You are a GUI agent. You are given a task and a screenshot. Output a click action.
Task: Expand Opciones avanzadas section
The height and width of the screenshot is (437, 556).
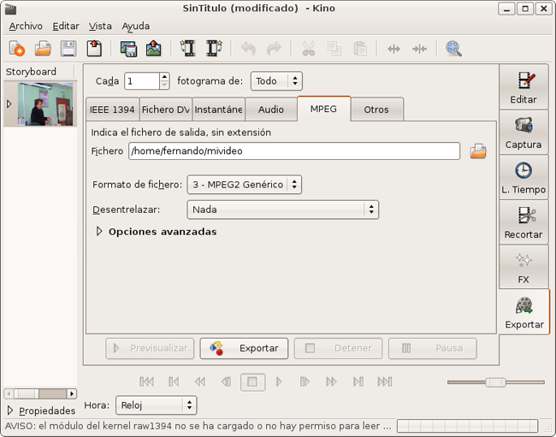100,232
